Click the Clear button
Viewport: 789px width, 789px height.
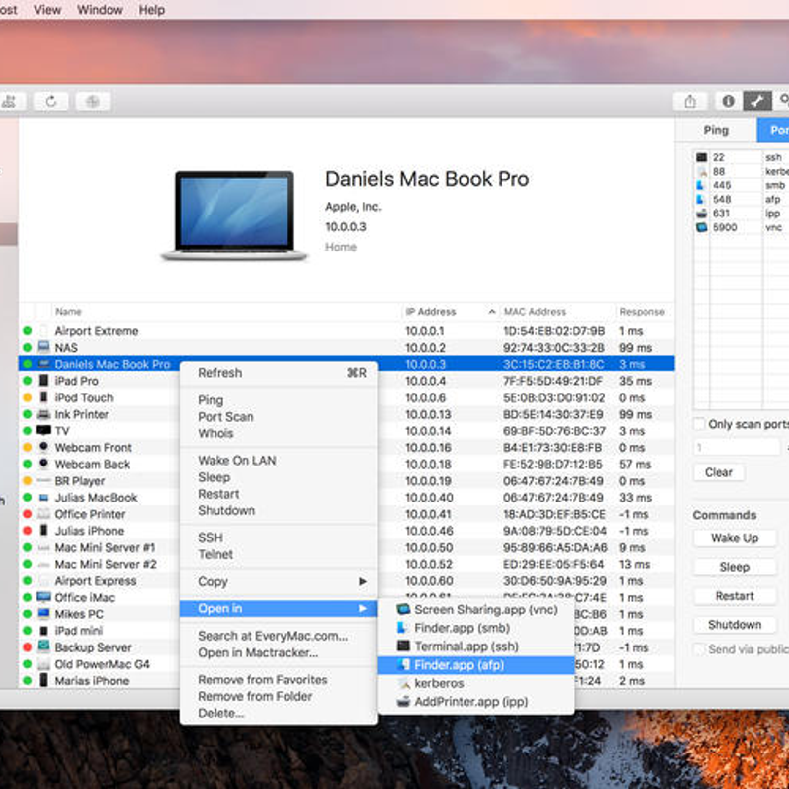pyautogui.click(x=718, y=472)
